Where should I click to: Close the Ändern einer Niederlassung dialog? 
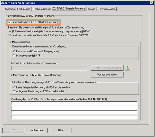[152, 3]
